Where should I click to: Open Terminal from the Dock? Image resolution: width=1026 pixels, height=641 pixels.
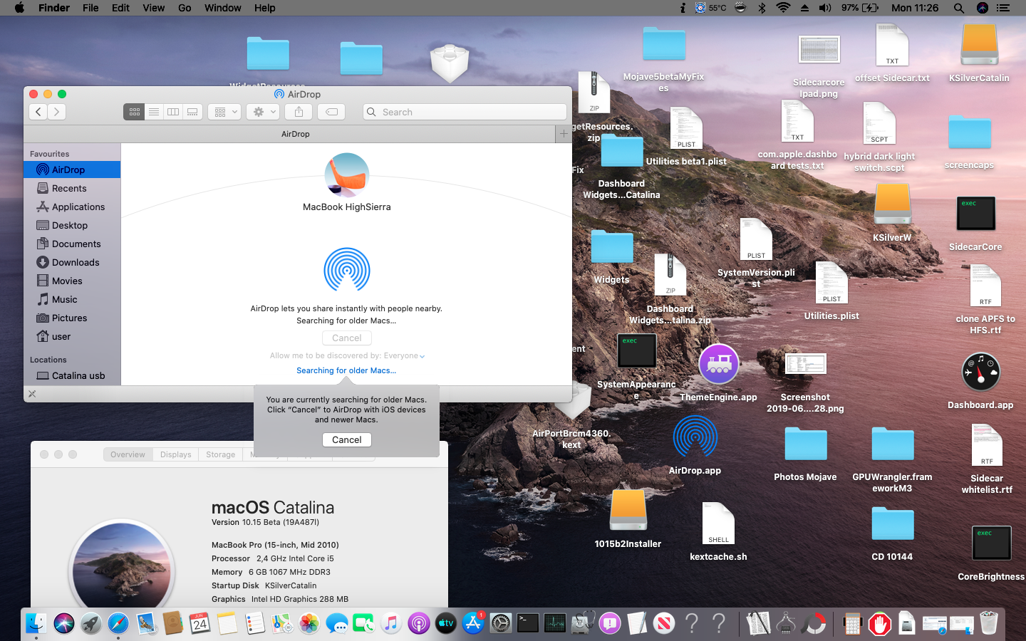click(528, 624)
